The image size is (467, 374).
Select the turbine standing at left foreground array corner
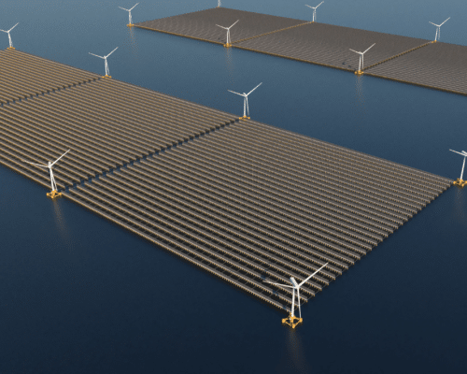(51, 174)
